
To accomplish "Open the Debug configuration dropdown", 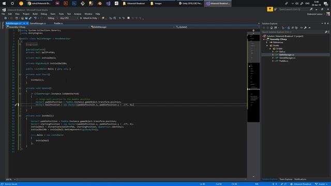I will point(52,18).
